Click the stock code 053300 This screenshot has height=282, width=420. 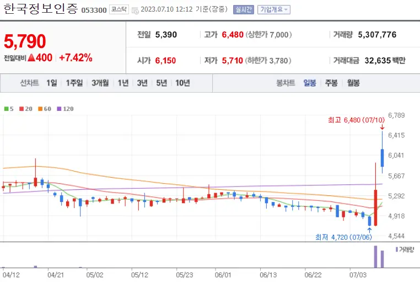click(x=94, y=10)
